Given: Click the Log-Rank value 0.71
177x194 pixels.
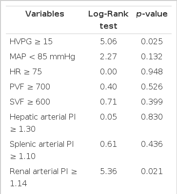Looking at the screenshot, I should [108, 102].
